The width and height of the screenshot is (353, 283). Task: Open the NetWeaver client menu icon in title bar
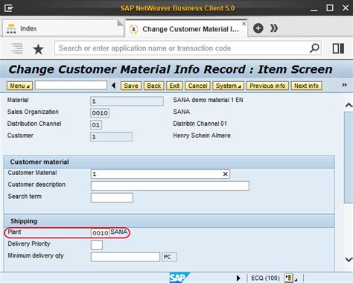click(x=9, y=8)
